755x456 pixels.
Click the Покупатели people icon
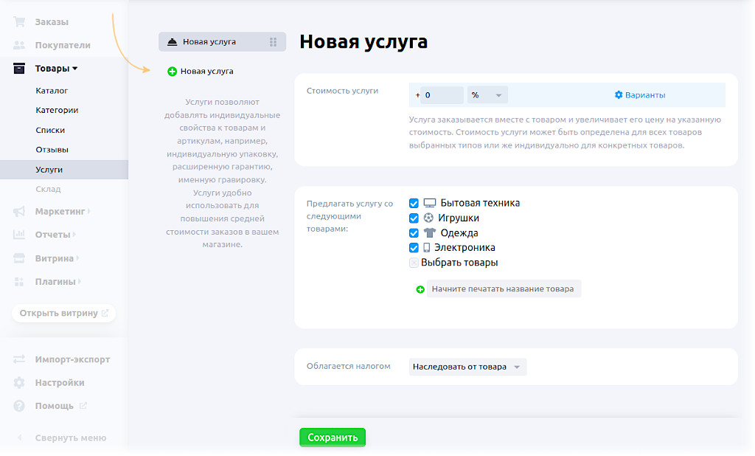pos(20,45)
